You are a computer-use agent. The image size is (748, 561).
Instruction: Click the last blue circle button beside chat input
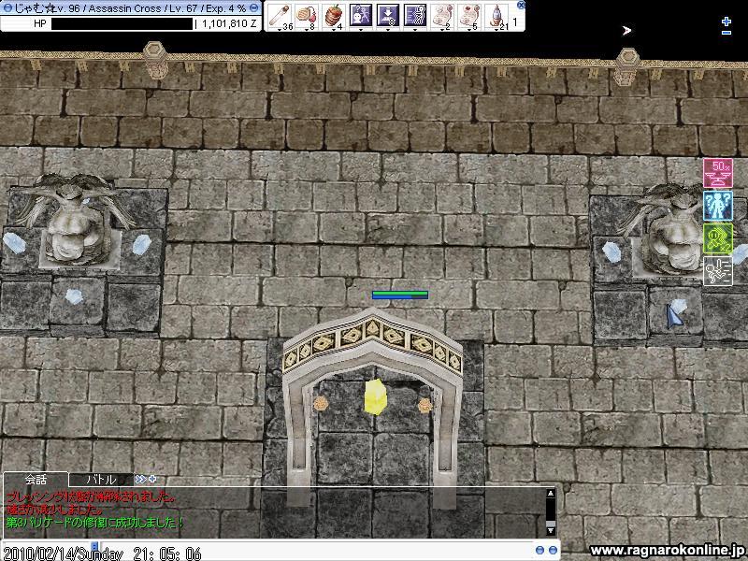pyautogui.click(x=553, y=550)
